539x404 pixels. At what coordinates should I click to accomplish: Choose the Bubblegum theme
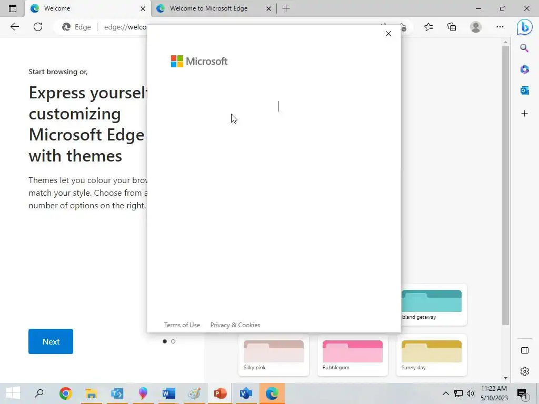click(352, 355)
